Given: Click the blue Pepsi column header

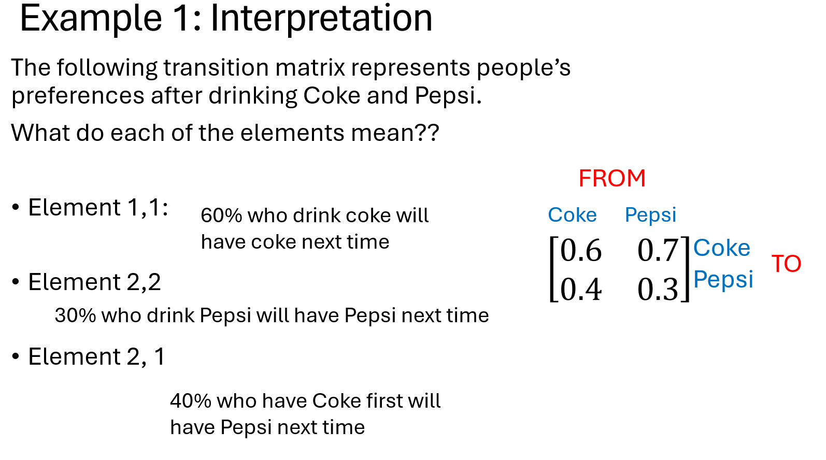Looking at the screenshot, I should pyautogui.click(x=650, y=215).
